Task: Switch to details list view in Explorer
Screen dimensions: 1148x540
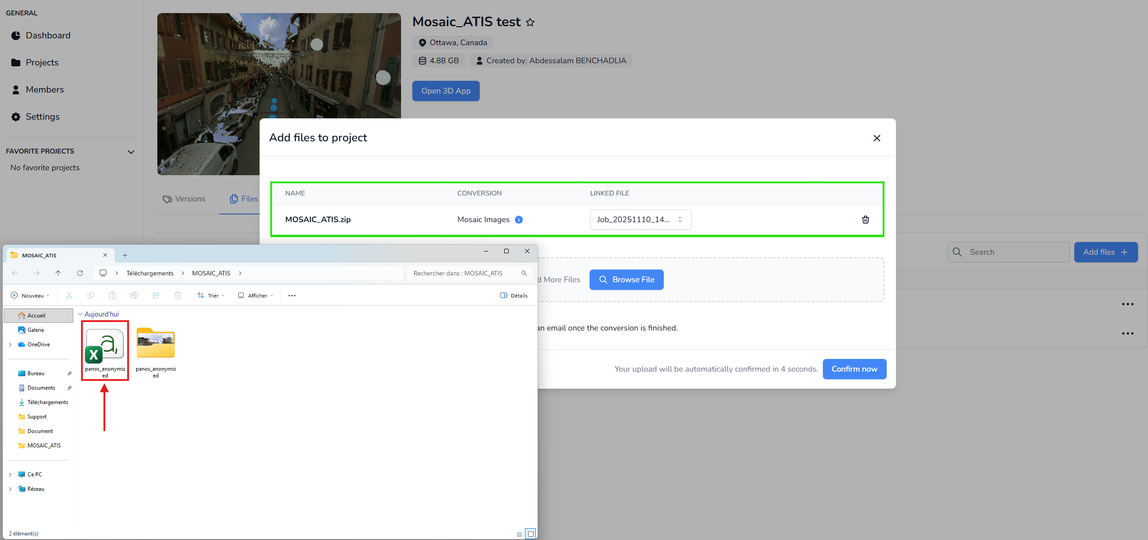Action: pyautogui.click(x=519, y=534)
